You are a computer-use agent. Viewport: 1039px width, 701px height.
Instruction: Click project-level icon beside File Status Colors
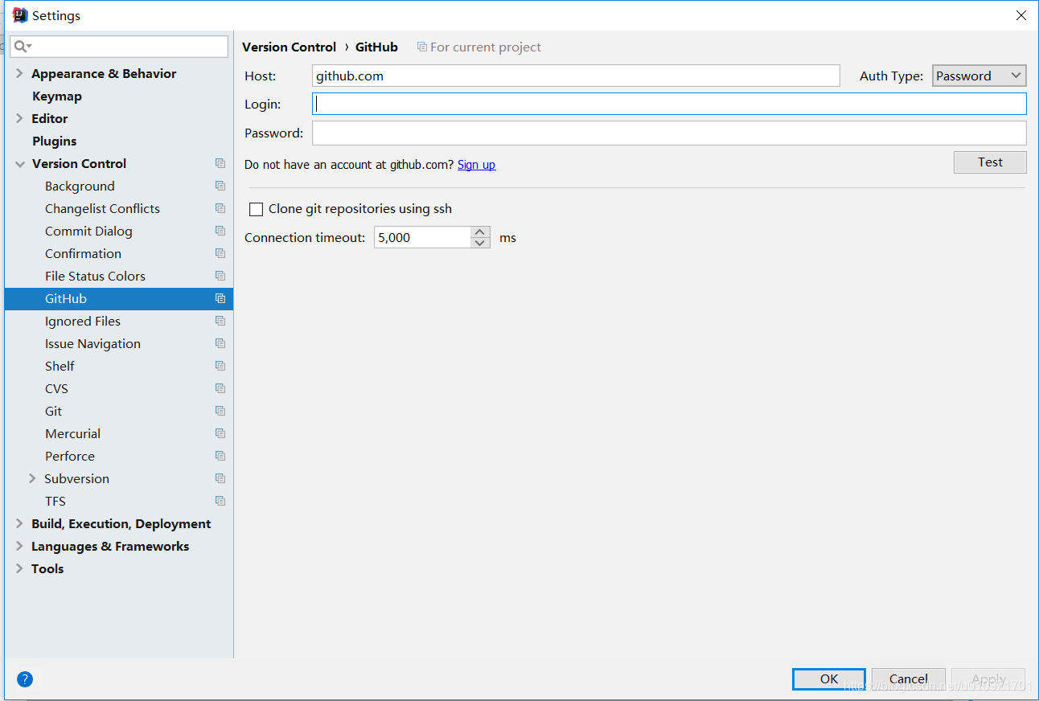(x=220, y=276)
